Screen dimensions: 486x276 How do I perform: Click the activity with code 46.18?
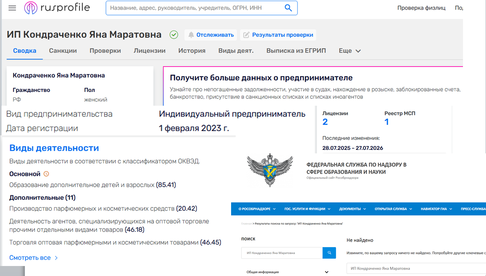point(109,226)
